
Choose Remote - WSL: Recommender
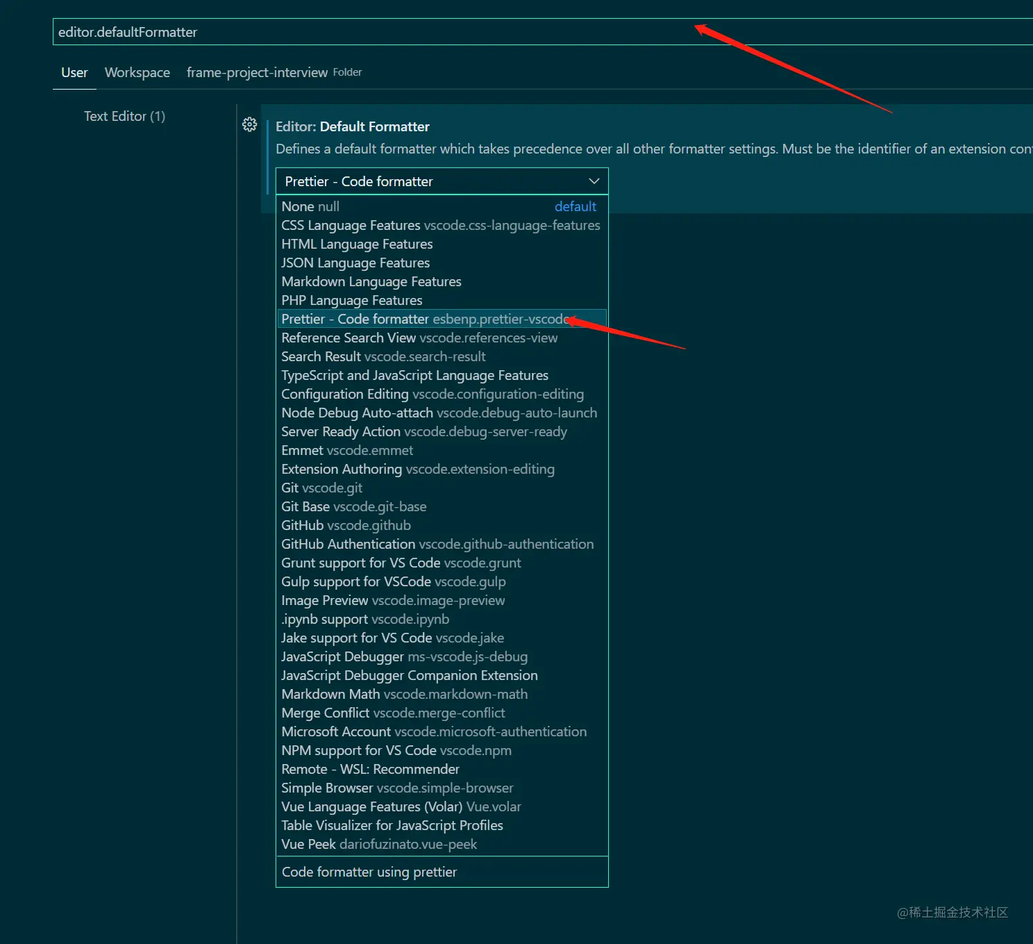(x=442, y=769)
